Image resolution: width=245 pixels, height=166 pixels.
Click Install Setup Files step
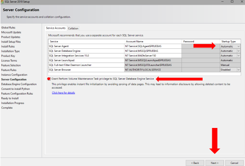(11, 41)
